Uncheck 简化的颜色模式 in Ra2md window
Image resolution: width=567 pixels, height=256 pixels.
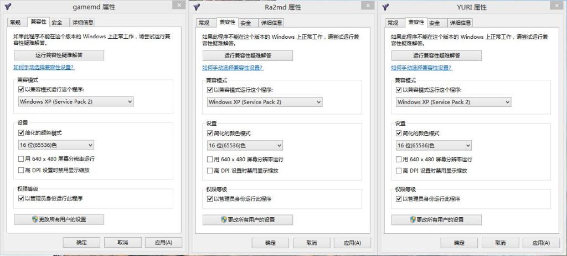coord(209,133)
